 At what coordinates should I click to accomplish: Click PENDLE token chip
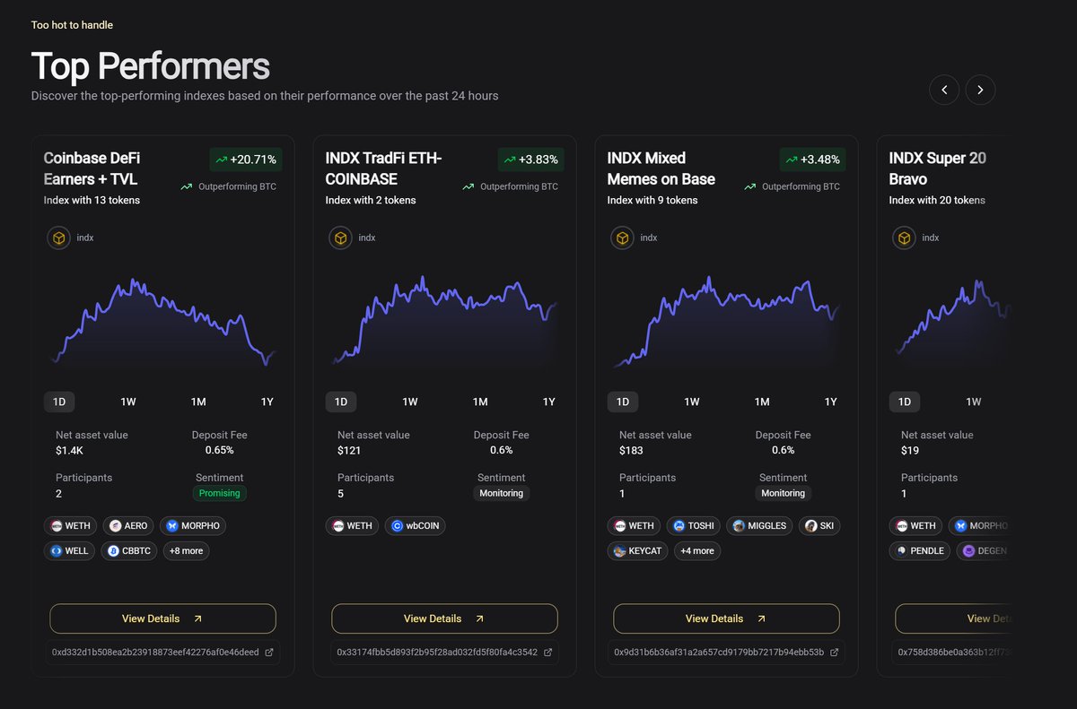point(920,550)
